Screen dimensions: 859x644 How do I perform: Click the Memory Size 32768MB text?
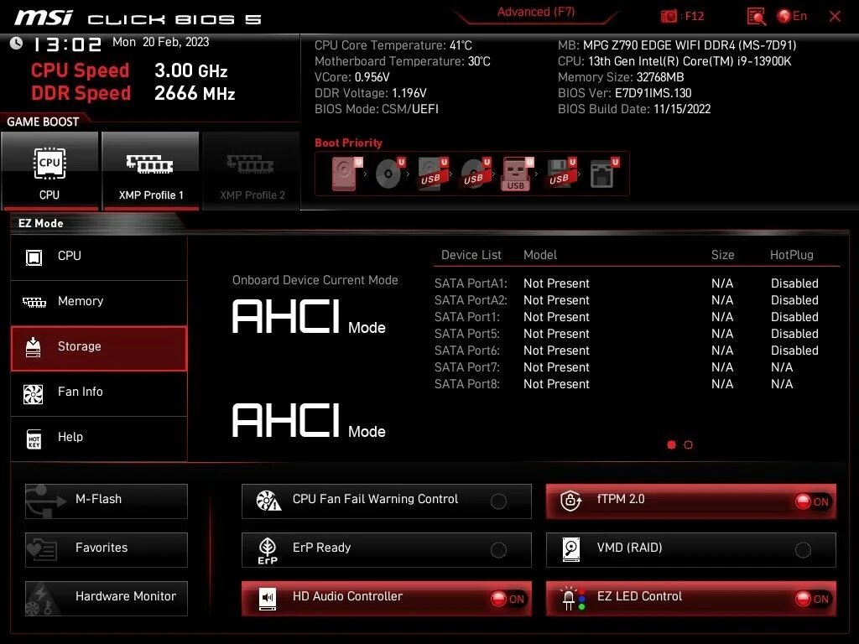(x=621, y=77)
